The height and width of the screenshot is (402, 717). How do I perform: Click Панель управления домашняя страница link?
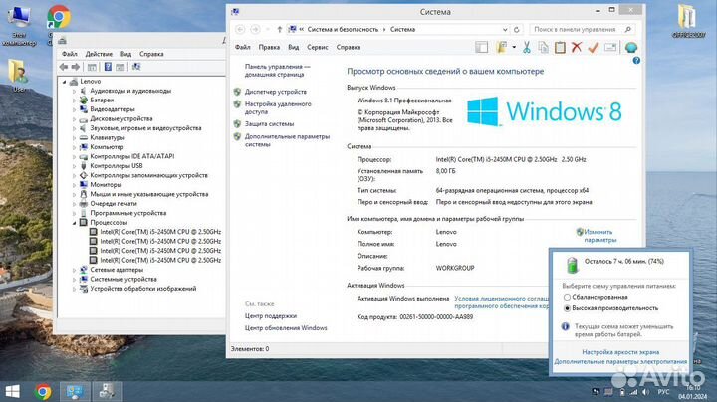(277, 70)
